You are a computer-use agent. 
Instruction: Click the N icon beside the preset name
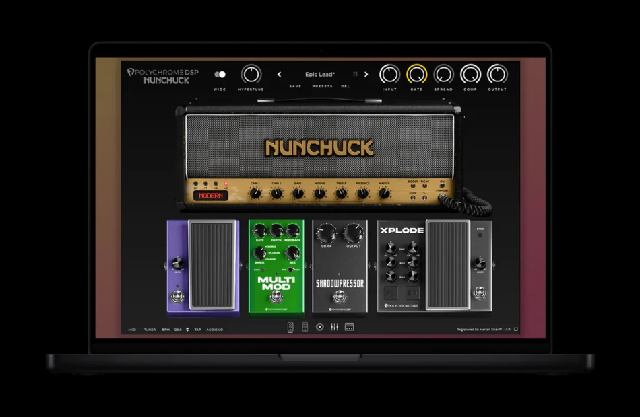[x=355, y=74]
